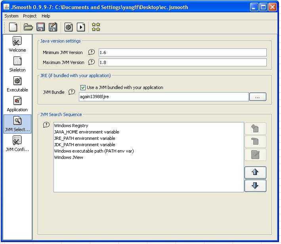Screen dimensions: 281x244
Task: Open the Application settings section
Action: coord(17,104)
